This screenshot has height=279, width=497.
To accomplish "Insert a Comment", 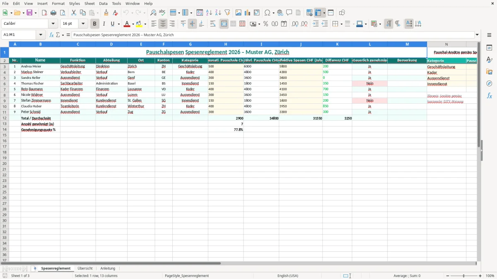I will pyautogui.click(x=289, y=13).
